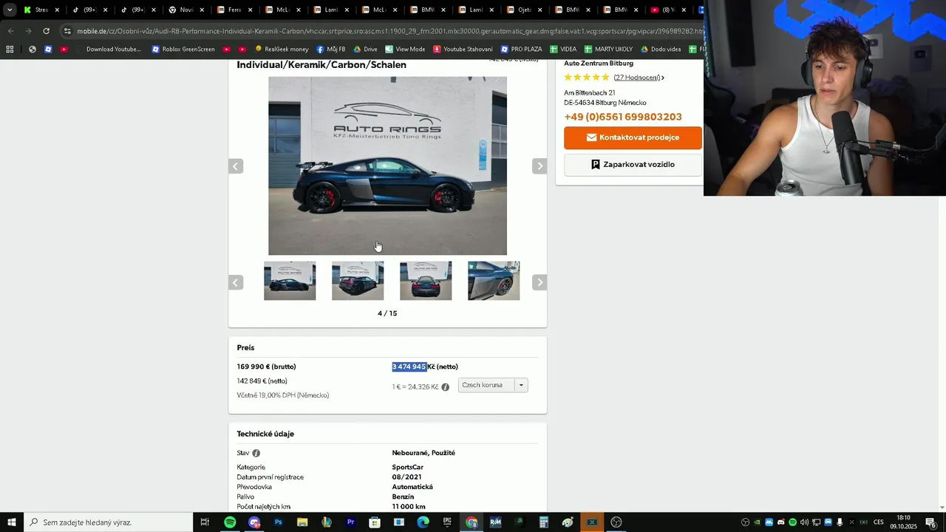Launch Spotify from the taskbar
The height and width of the screenshot is (532, 946).
coord(230,522)
